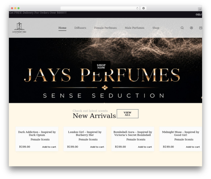Go to the Home menu item
The height and width of the screenshot is (179, 211).
pyautogui.click(x=62, y=28)
